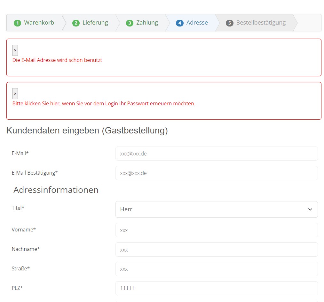The image size is (324, 302).
Task: Dismiss the email already in use error
Action: (x=15, y=50)
